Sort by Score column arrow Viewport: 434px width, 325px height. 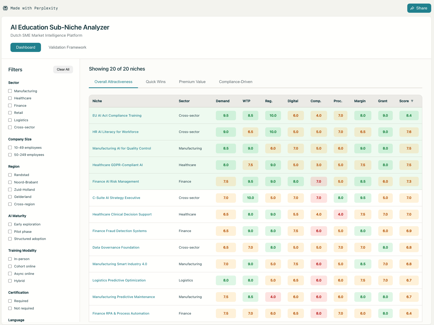pyautogui.click(x=412, y=101)
